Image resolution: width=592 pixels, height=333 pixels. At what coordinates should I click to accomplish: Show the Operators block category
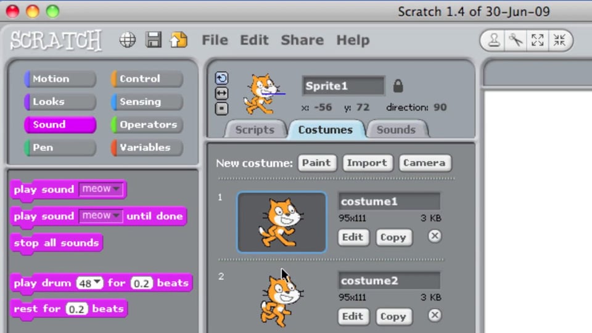pyautogui.click(x=147, y=125)
